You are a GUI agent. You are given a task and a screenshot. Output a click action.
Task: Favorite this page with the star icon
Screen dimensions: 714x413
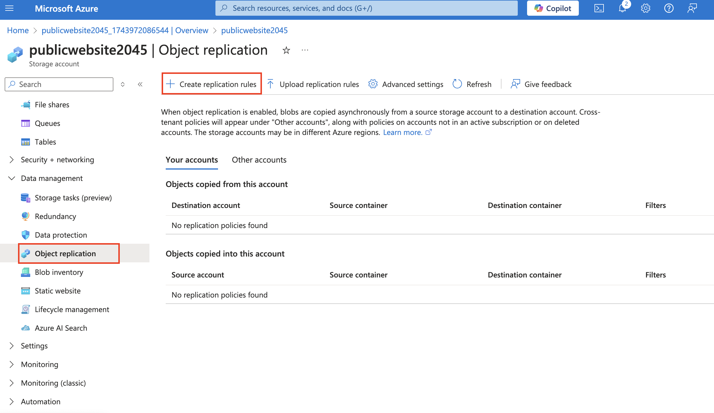[286, 50]
